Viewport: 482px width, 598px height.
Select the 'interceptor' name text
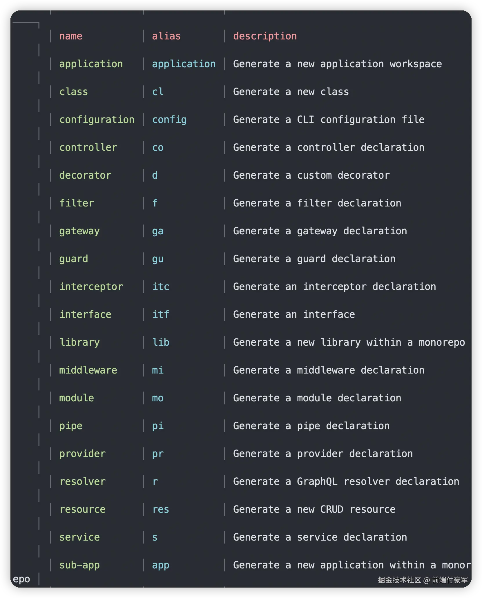(91, 287)
